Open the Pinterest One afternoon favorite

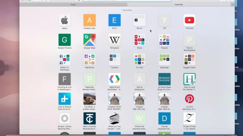coord(190,99)
